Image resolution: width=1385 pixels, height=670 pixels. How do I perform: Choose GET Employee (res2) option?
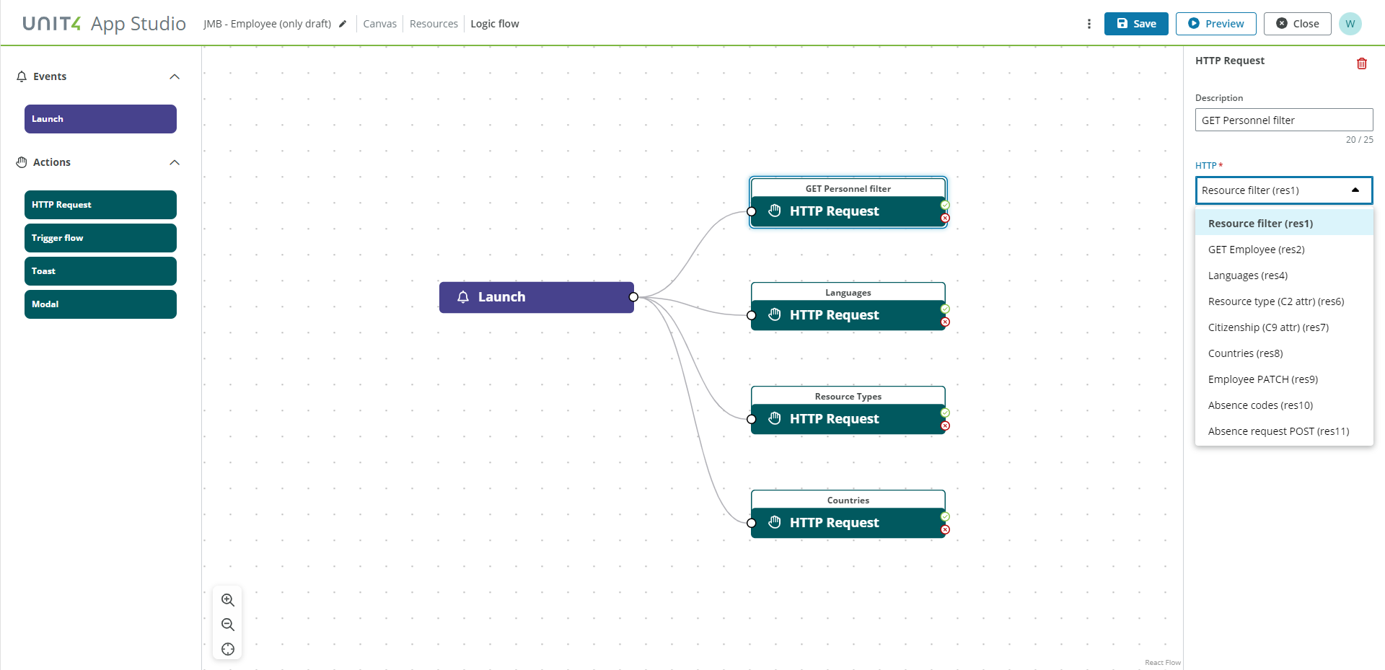[x=1284, y=250]
